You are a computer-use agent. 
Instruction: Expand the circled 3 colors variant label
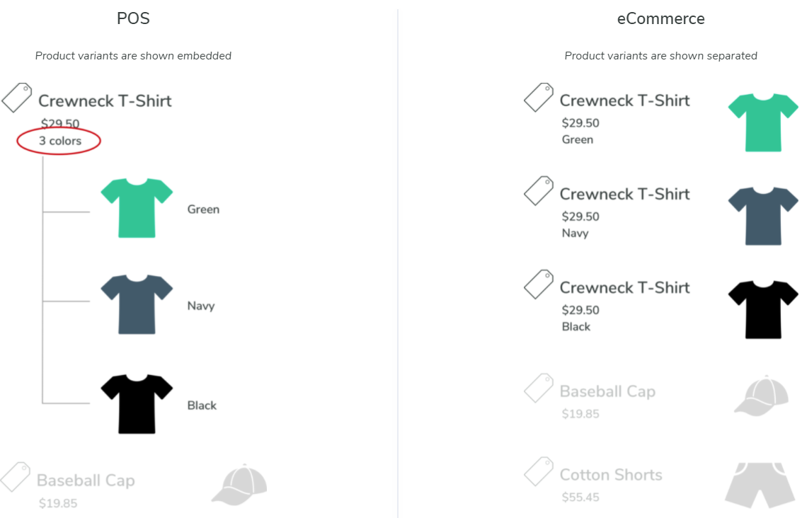59,141
